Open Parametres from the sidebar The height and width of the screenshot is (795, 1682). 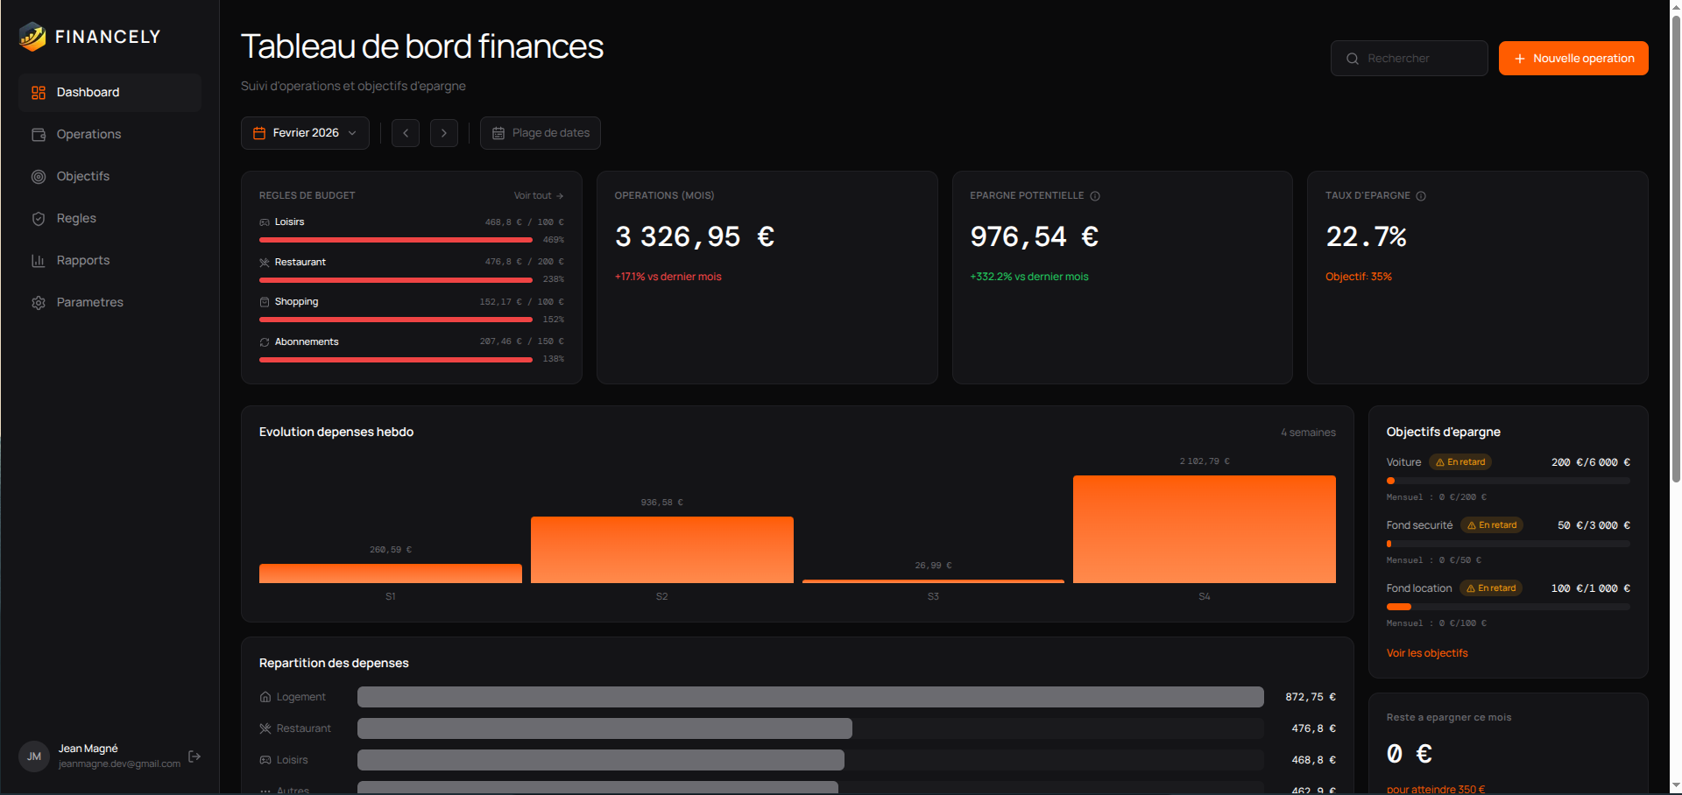[x=89, y=302]
